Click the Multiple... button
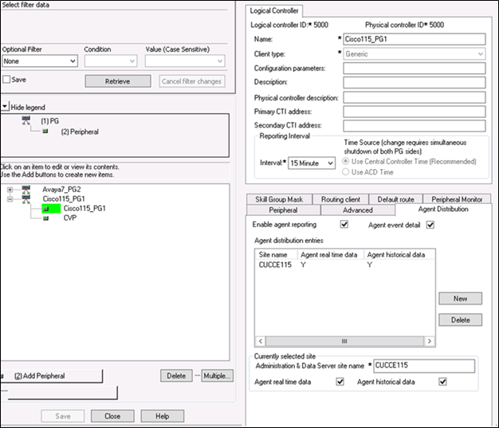 coord(217,376)
